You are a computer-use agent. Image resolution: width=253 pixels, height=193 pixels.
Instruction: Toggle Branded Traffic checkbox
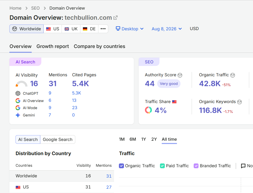pyautogui.click(x=196, y=166)
